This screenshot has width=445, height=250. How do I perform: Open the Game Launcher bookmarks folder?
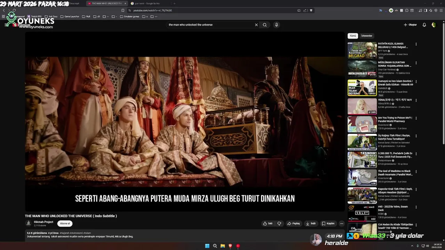pos(70,16)
